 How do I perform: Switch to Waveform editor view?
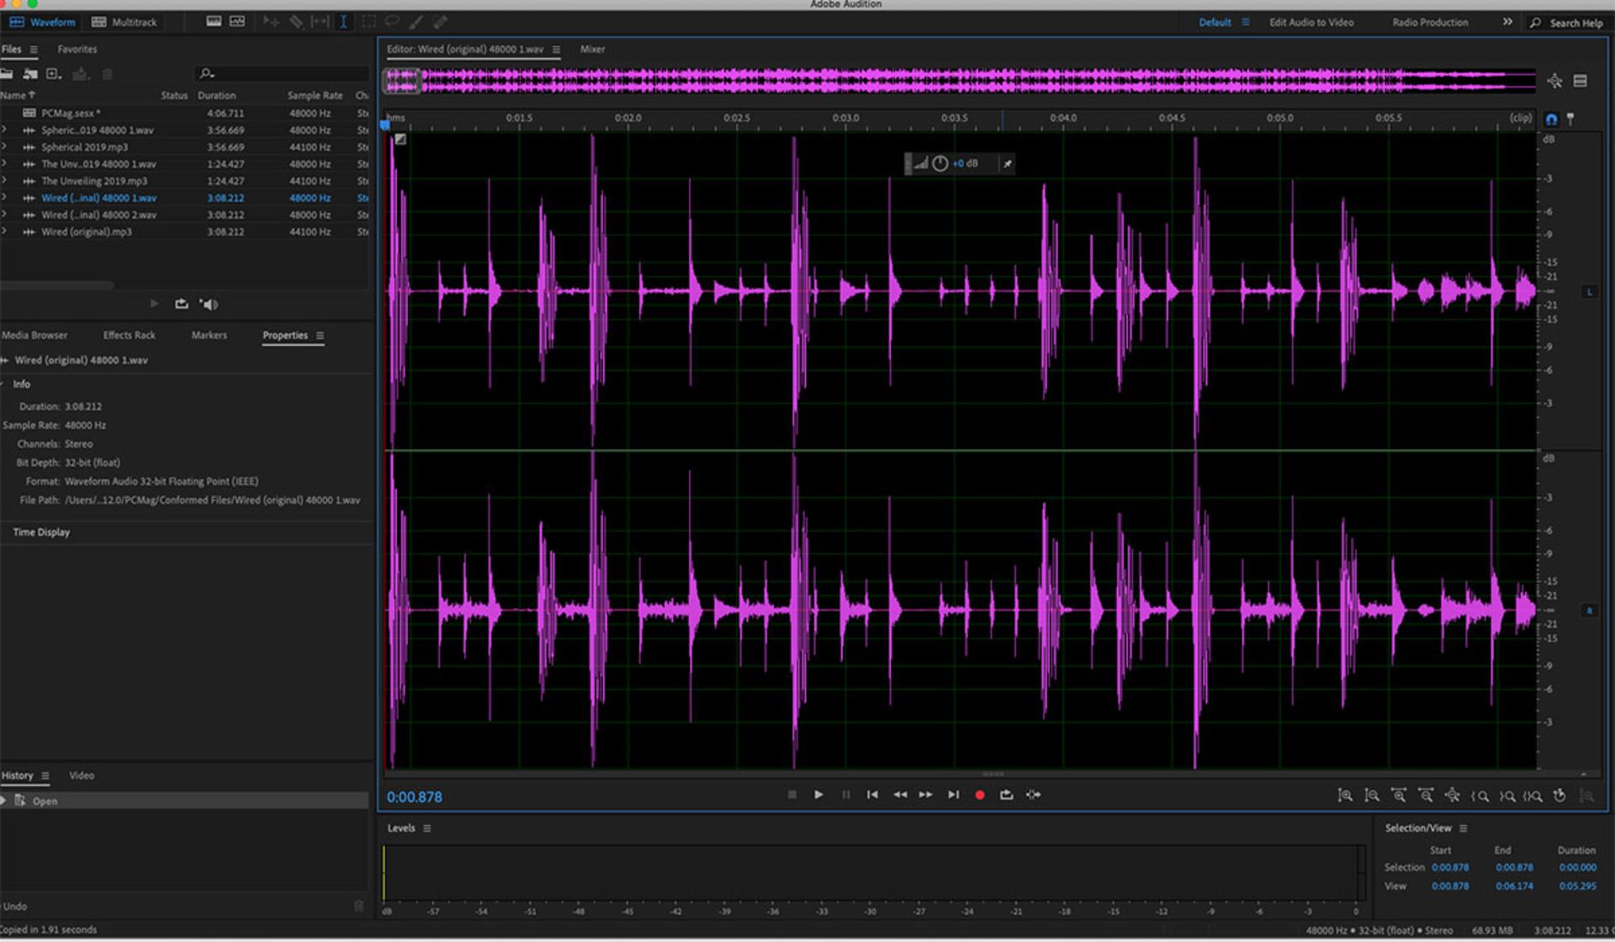(x=42, y=22)
